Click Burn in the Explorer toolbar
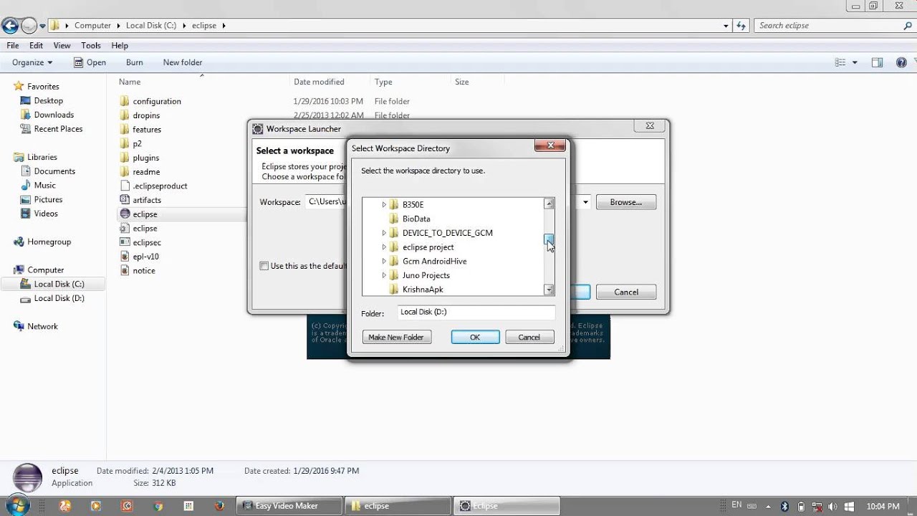917x516 pixels. (134, 62)
